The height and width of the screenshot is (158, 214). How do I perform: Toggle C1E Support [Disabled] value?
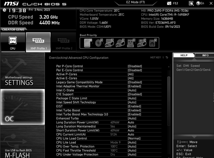tap(135, 94)
